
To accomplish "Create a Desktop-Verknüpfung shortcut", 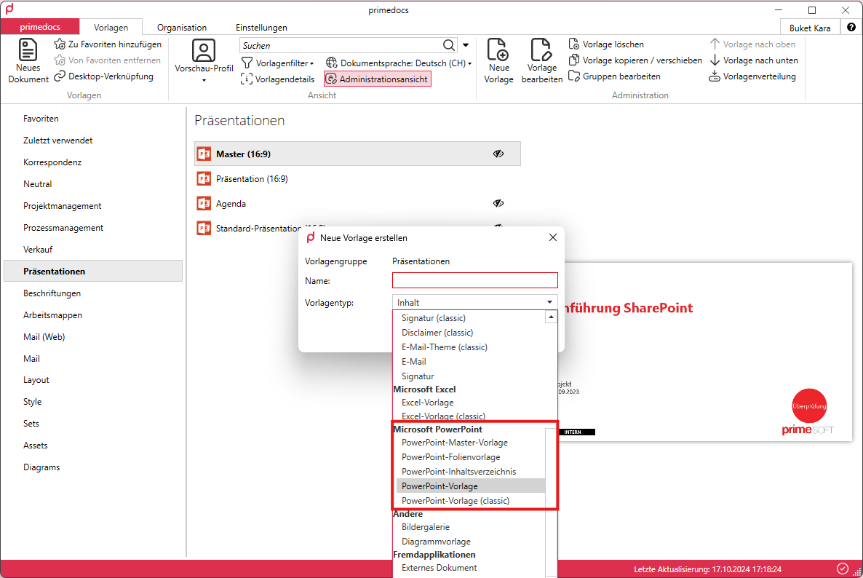I will 103,76.
